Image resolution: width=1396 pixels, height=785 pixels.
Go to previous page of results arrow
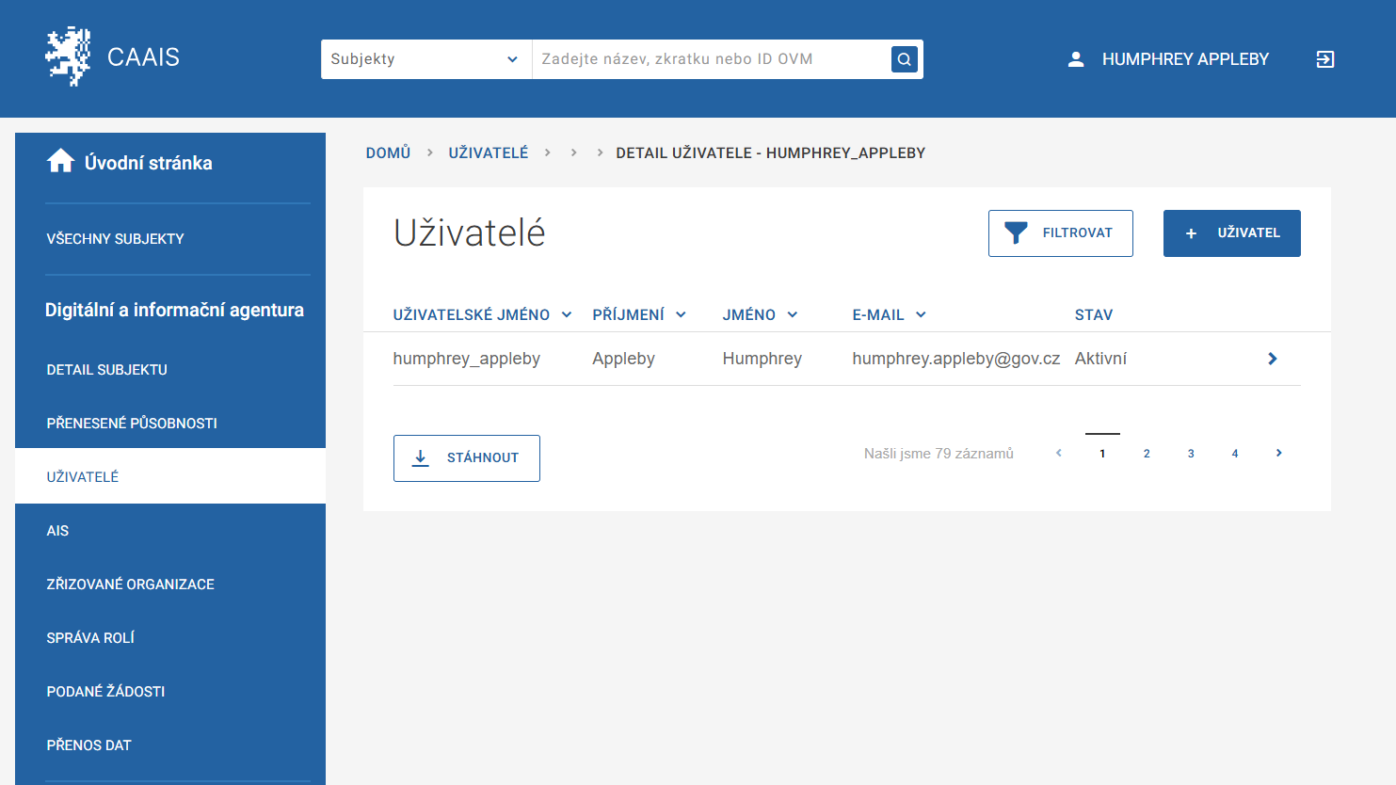(1058, 453)
